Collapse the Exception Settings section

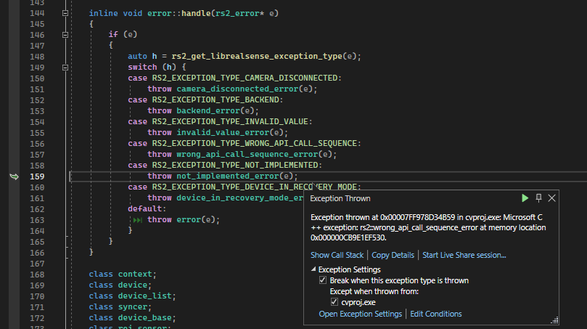coord(313,269)
